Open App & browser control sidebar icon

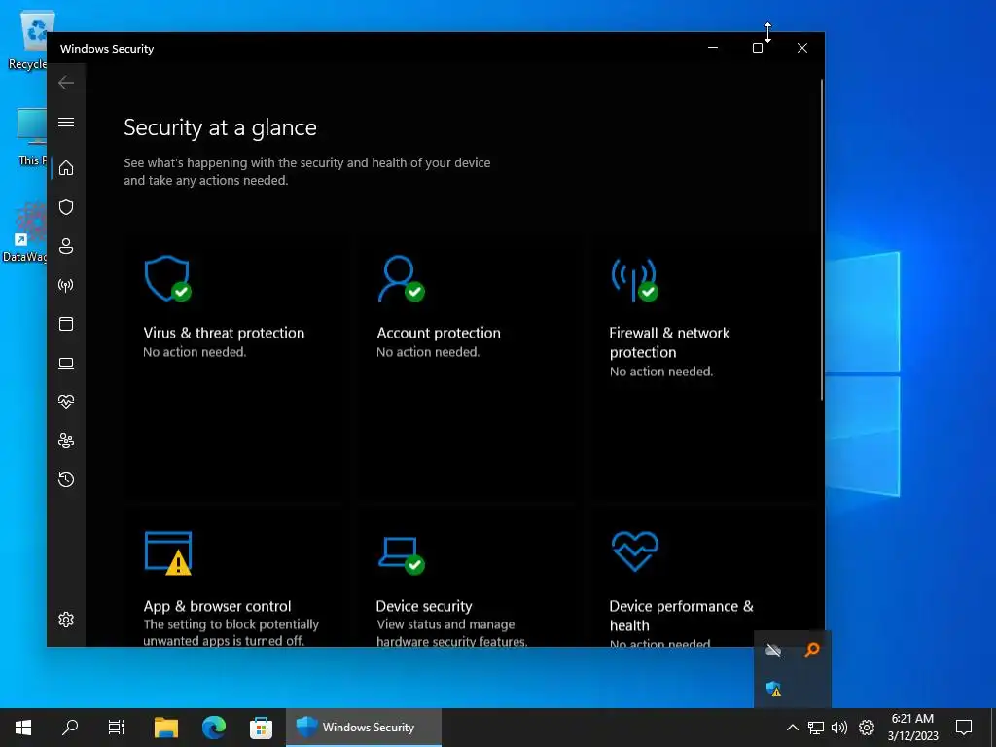click(x=66, y=324)
